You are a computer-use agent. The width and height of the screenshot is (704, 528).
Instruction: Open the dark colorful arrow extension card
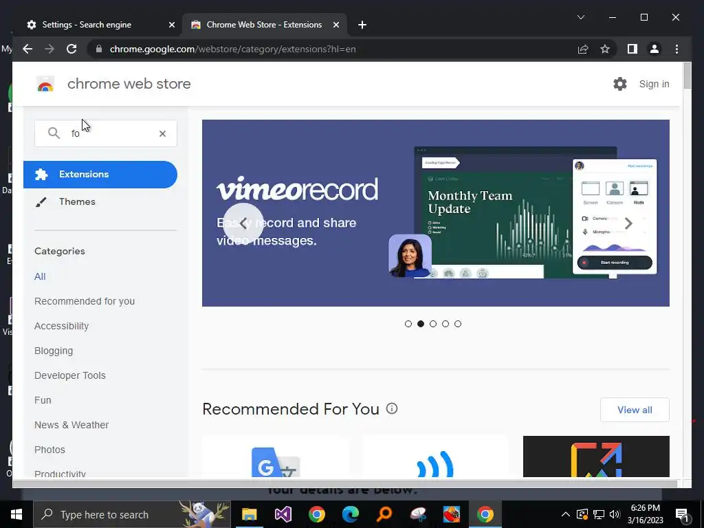click(x=596, y=456)
